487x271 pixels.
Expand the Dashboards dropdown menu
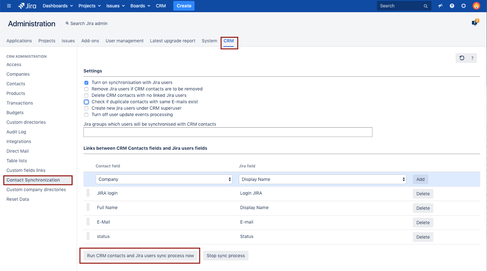(x=58, y=6)
